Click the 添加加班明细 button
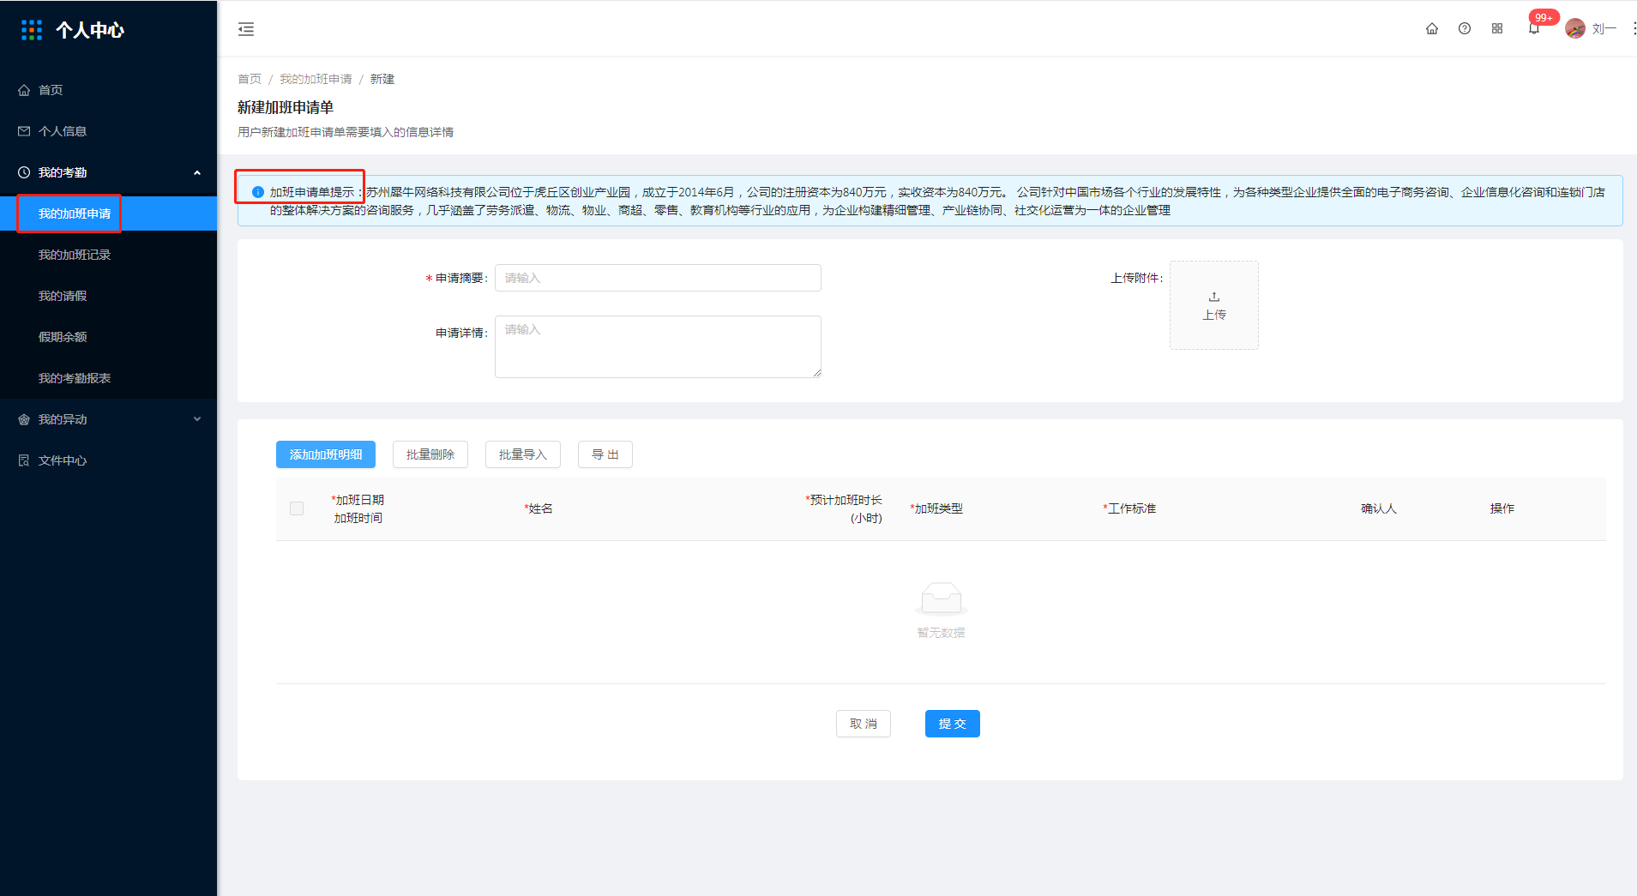1637x896 pixels. [x=326, y=454]
